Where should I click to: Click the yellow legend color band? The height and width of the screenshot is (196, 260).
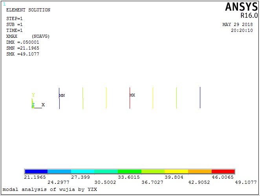click(x=176, y=172)
